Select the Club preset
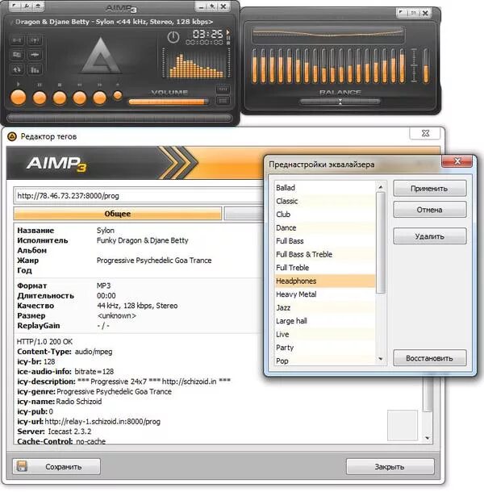The image size is (484, 492). (x=325, y=215)
